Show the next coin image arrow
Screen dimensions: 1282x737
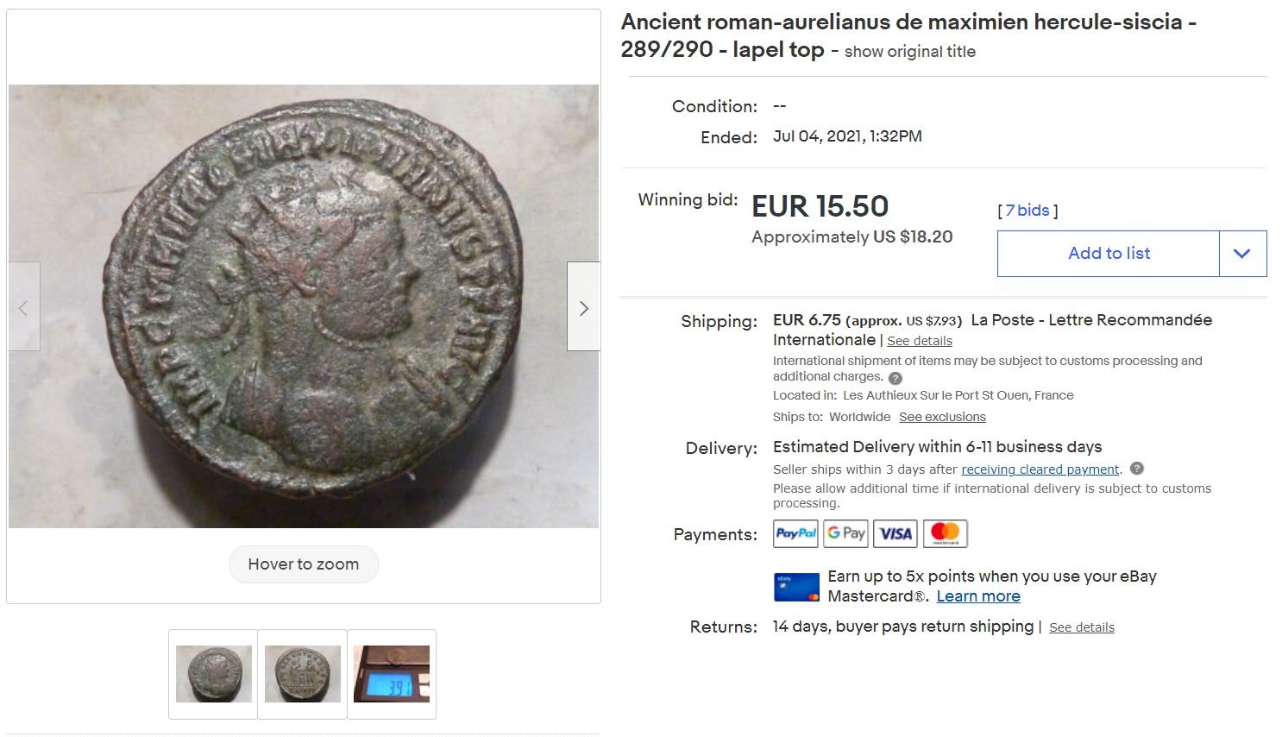(583, 307)
